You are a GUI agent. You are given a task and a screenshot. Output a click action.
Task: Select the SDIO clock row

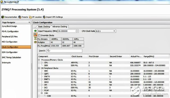(x=103, y=82)
